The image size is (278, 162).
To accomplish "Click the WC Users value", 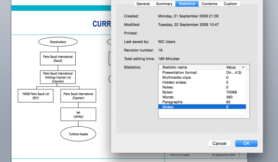I will click(x=167, y=42).
